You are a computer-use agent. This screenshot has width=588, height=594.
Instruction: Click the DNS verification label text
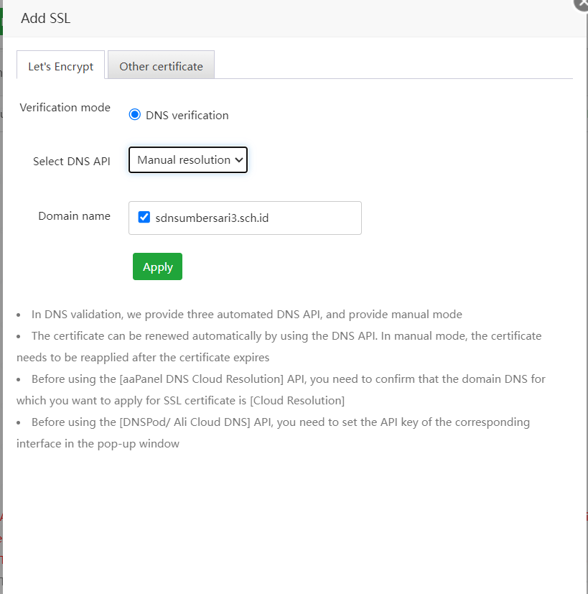187,115
